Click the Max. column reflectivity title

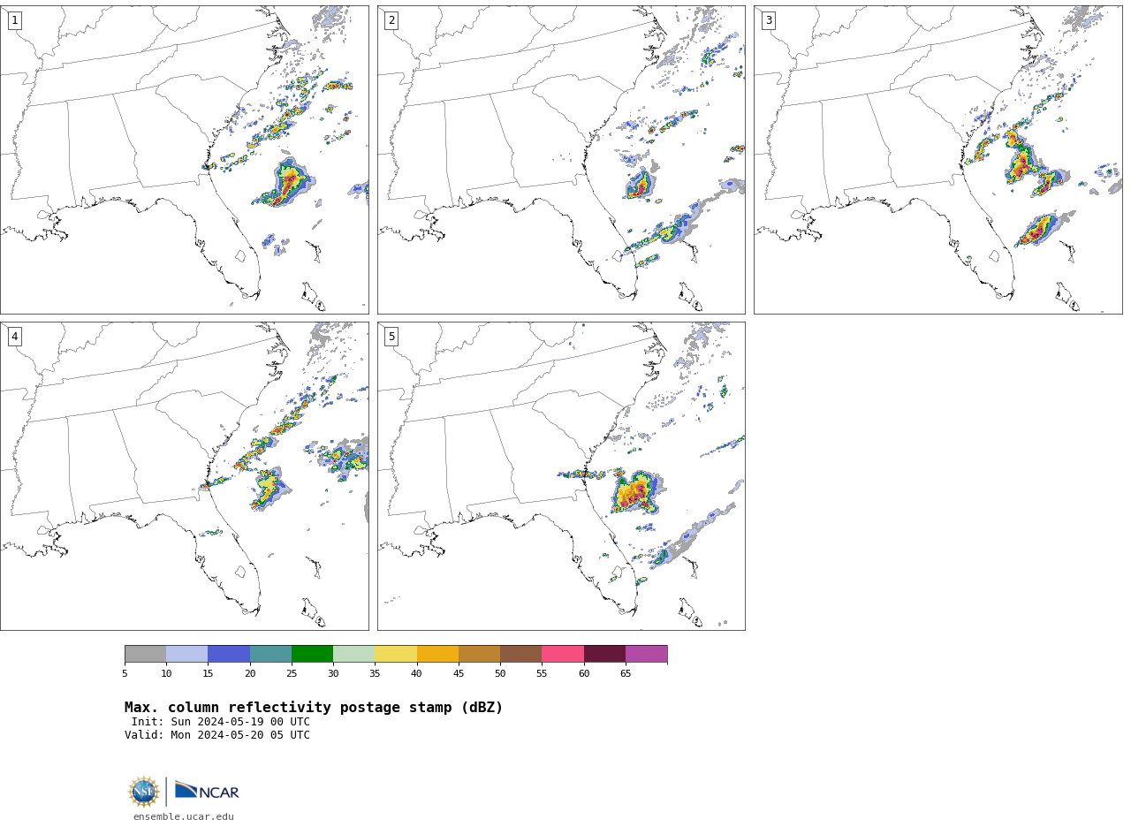pyautogui.click(x=314, y=708)
